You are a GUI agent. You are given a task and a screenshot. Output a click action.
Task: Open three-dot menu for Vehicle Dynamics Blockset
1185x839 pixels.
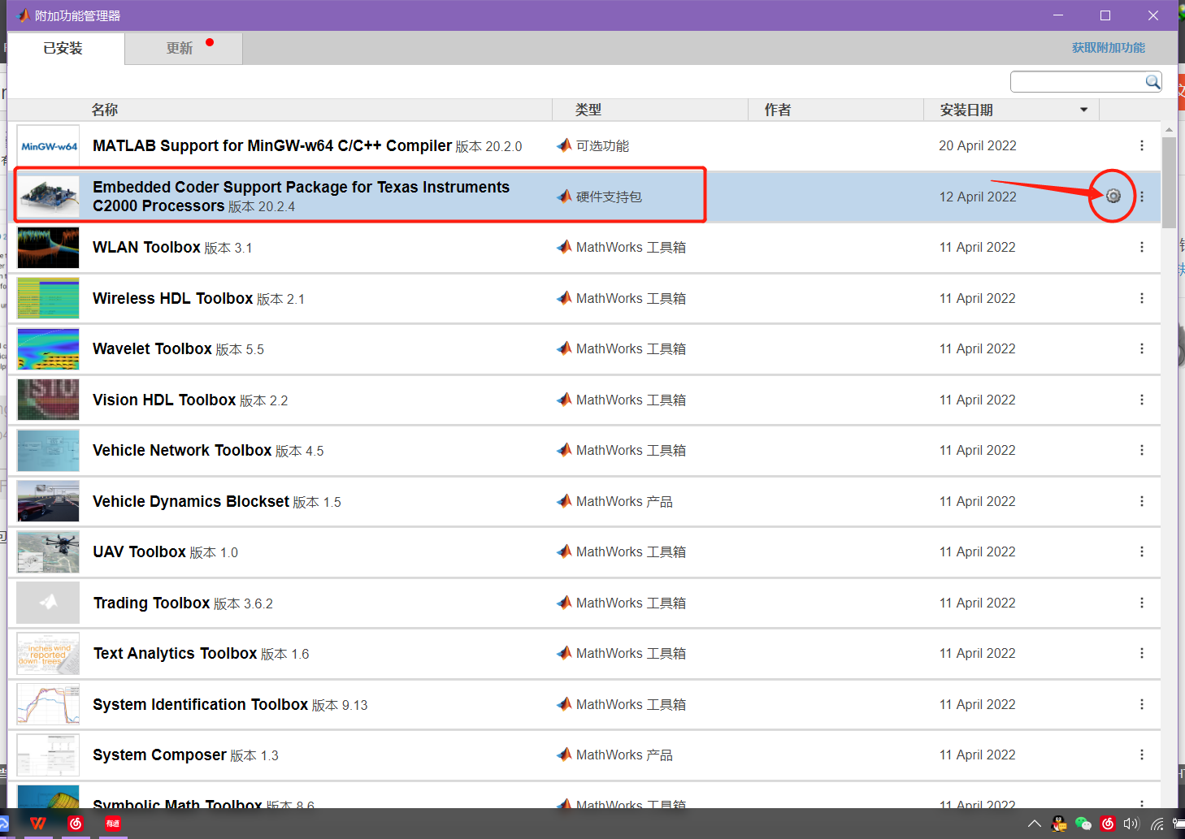tap(1142, 501)
